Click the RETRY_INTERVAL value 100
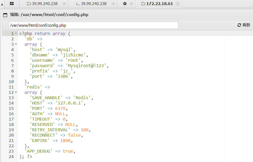The width and height of the screenshot is (253, 162). pyautogui.click(x=85, y=130)
